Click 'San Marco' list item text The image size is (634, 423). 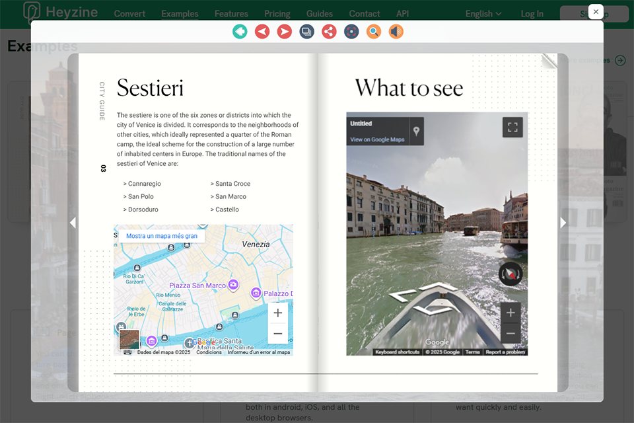[x=231, y=197]
